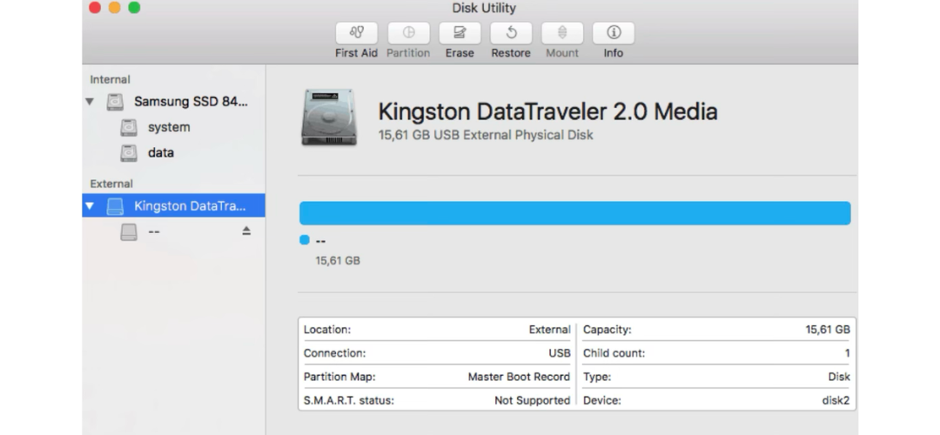The image size is (940, 435).
Task: Click the Mount toolbar button
Action: click(x=562, y=34)
